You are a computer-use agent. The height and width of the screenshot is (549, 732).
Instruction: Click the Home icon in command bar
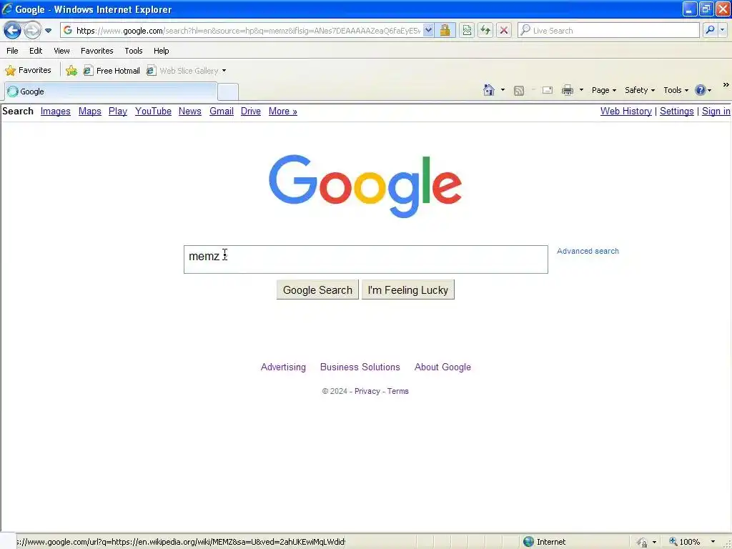489,90
